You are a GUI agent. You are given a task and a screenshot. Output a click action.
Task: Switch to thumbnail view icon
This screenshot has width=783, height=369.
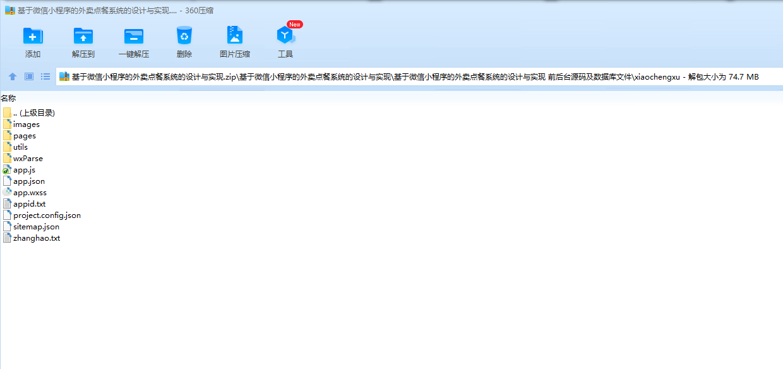coord(29,76)
